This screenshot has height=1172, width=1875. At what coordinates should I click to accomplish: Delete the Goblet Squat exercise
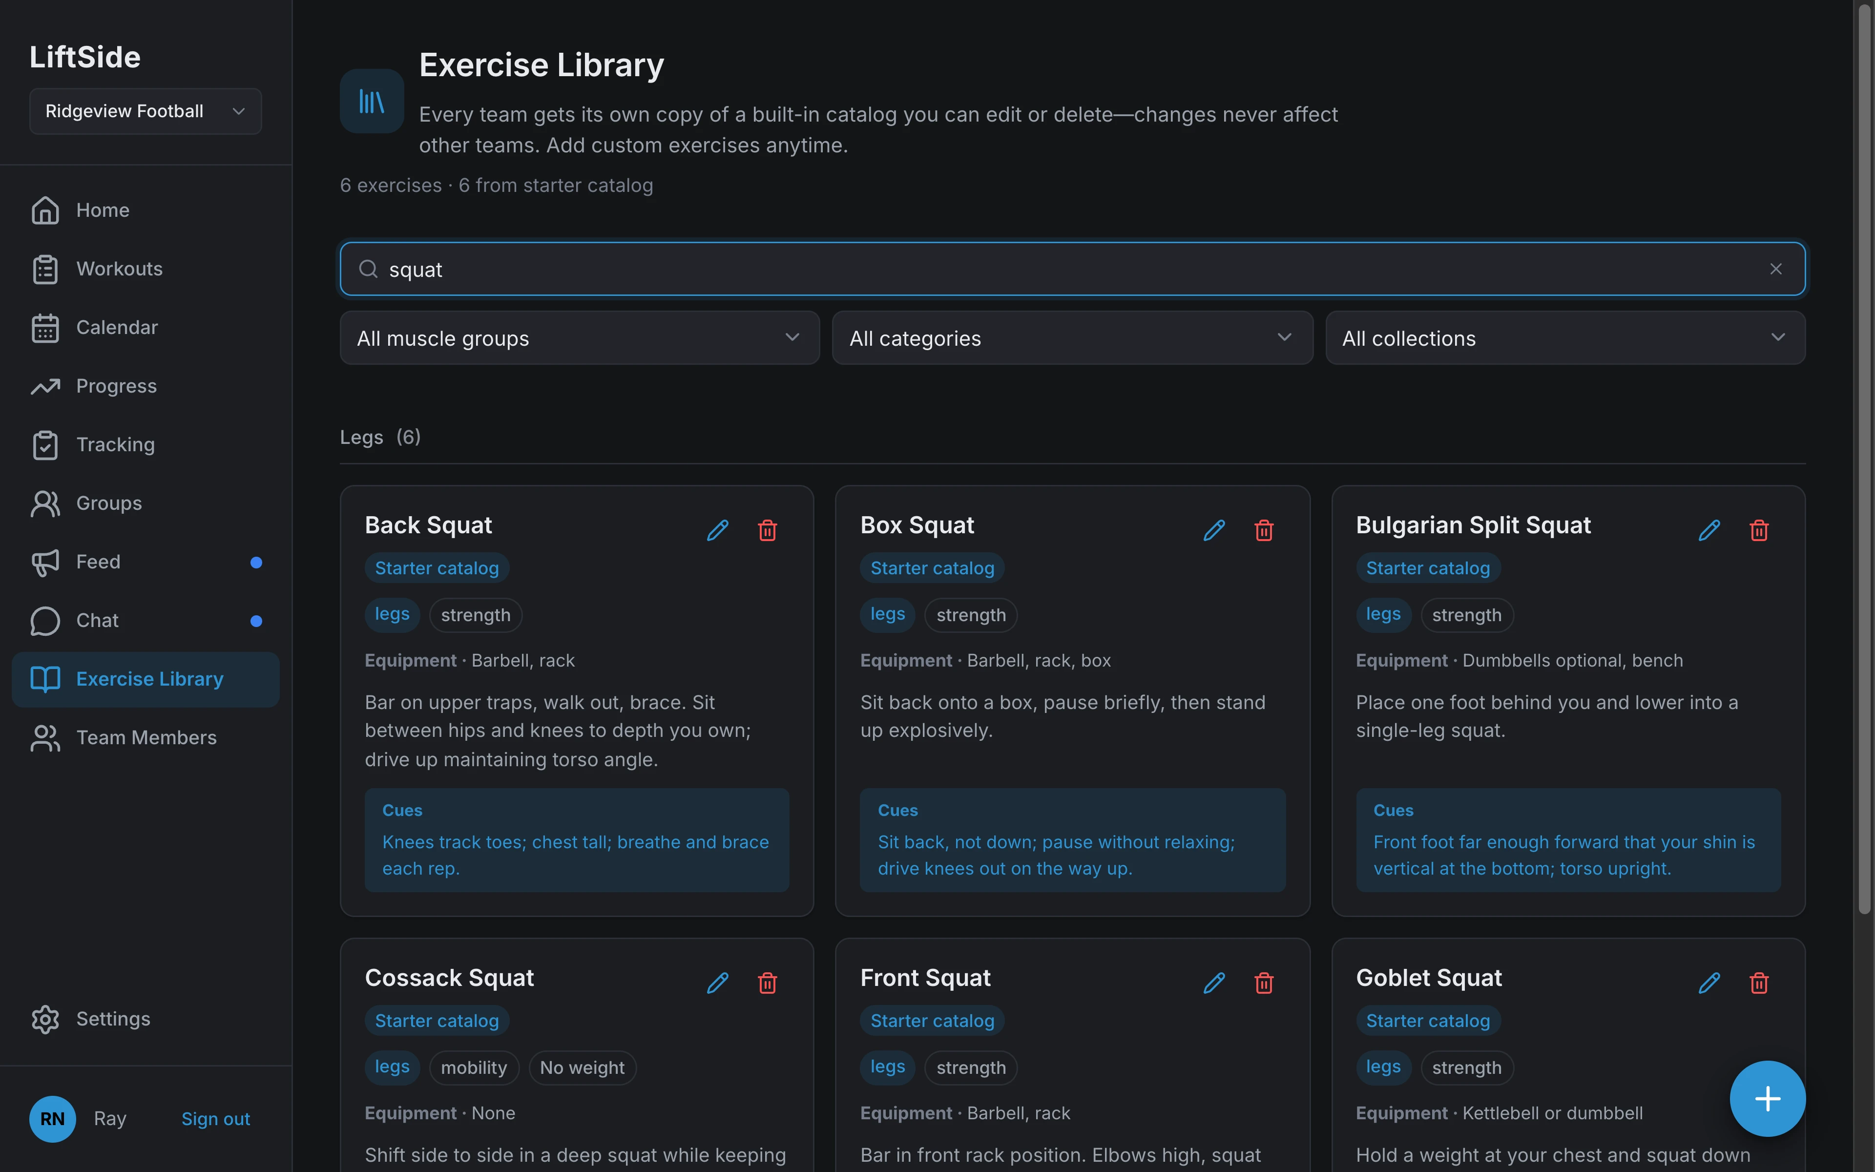pyautogui.click(x=1759, y=983)
